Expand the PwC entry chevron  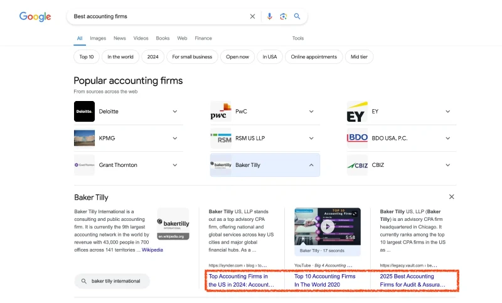311,111
